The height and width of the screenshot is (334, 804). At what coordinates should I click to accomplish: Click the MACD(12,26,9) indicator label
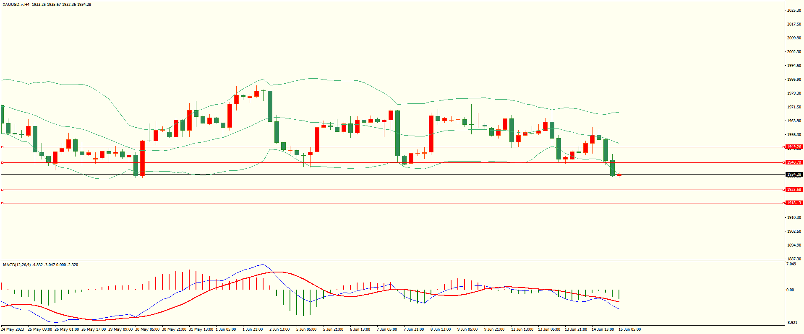click(x=17, y=265)
